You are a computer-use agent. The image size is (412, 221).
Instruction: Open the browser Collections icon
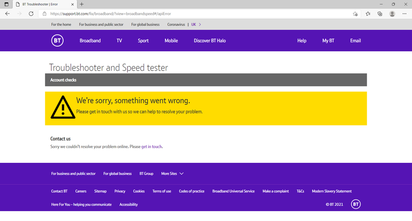(x=380, y=14)
